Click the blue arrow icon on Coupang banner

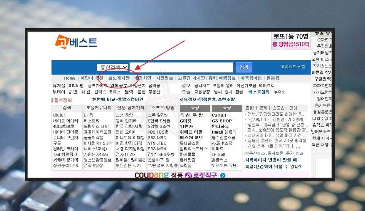223,175
